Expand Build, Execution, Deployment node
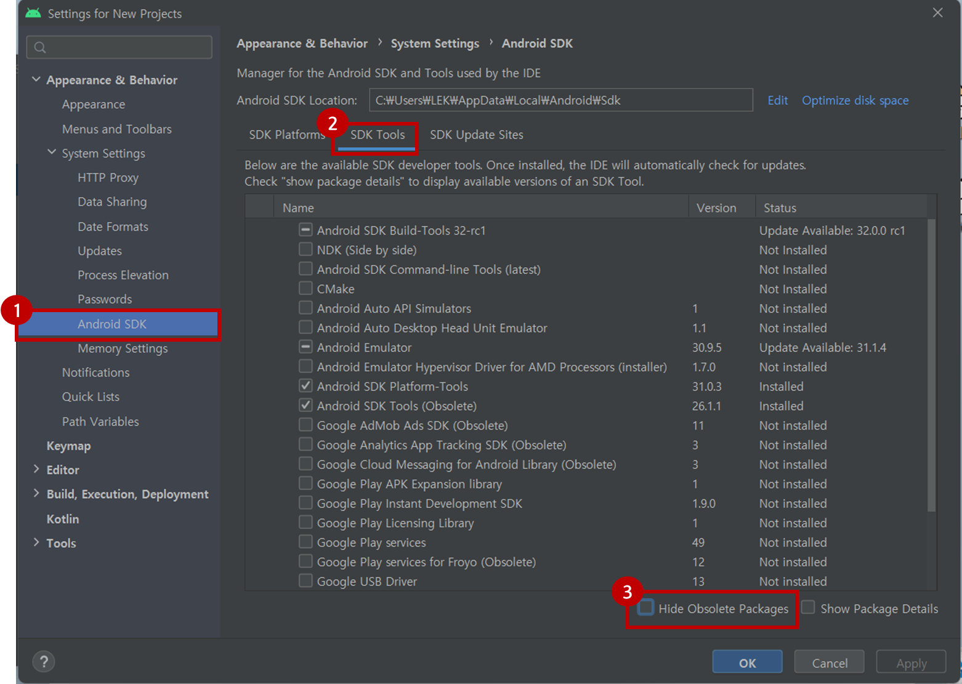The height and width of the screenshot is (684, 962). [36, 493]
